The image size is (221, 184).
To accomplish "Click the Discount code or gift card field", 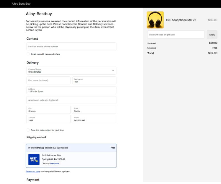I will (x=176, y=35).
